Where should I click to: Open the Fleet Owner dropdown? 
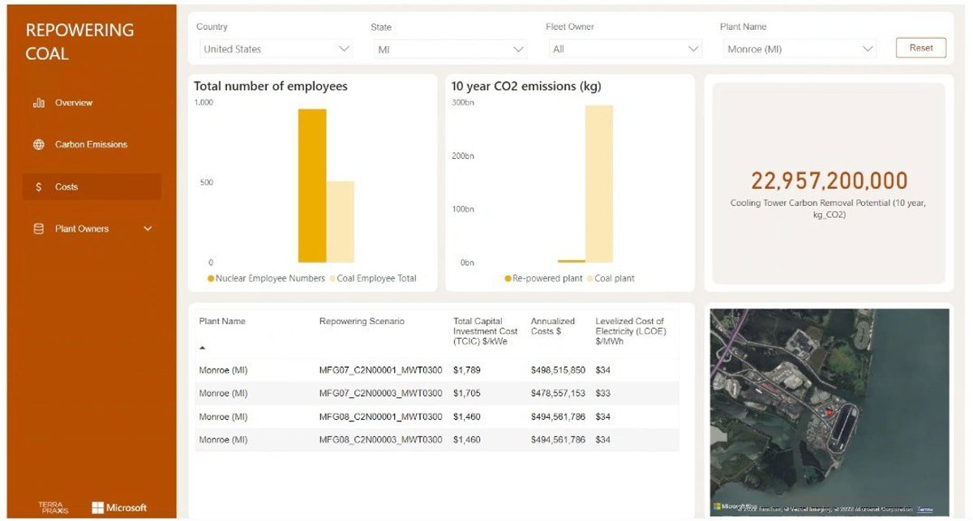click(x=624, y=49)
